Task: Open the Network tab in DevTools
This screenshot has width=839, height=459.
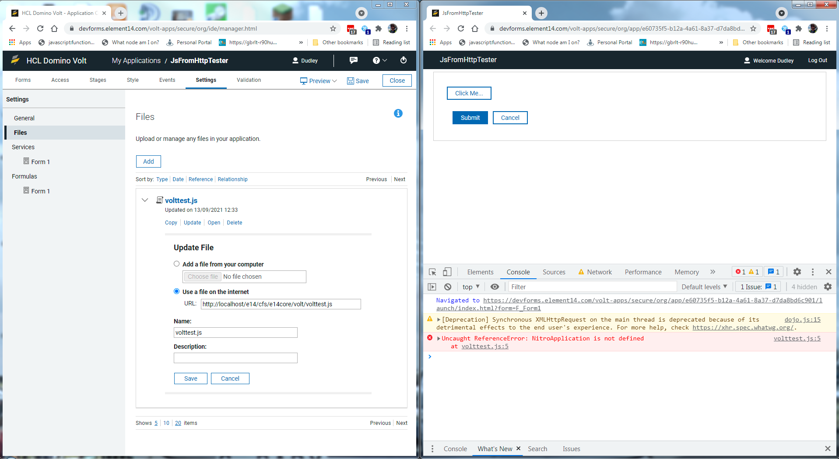Action: pos(599,272)
